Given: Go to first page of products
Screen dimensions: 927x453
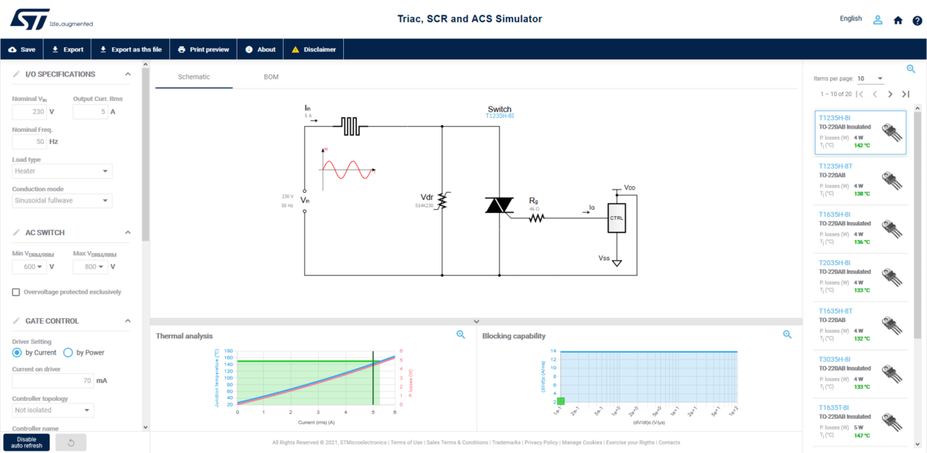Looking at the screenshot, I should click(860, 94).
